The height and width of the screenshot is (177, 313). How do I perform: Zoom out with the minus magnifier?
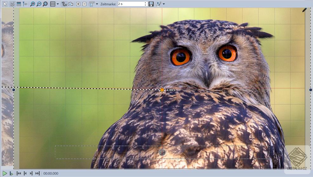pyautogui.click(x=39, y=4)
